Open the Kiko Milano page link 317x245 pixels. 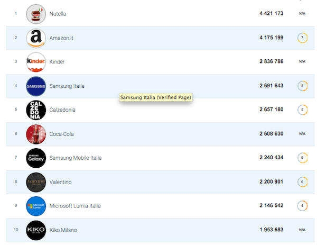point(63,230)
